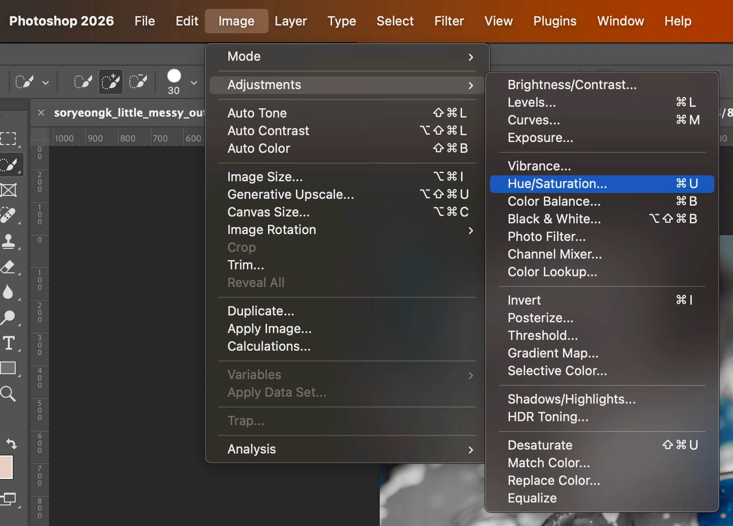Swap foreground and background colors
Screen dimensions: 733x526
[x=11, y=444]
